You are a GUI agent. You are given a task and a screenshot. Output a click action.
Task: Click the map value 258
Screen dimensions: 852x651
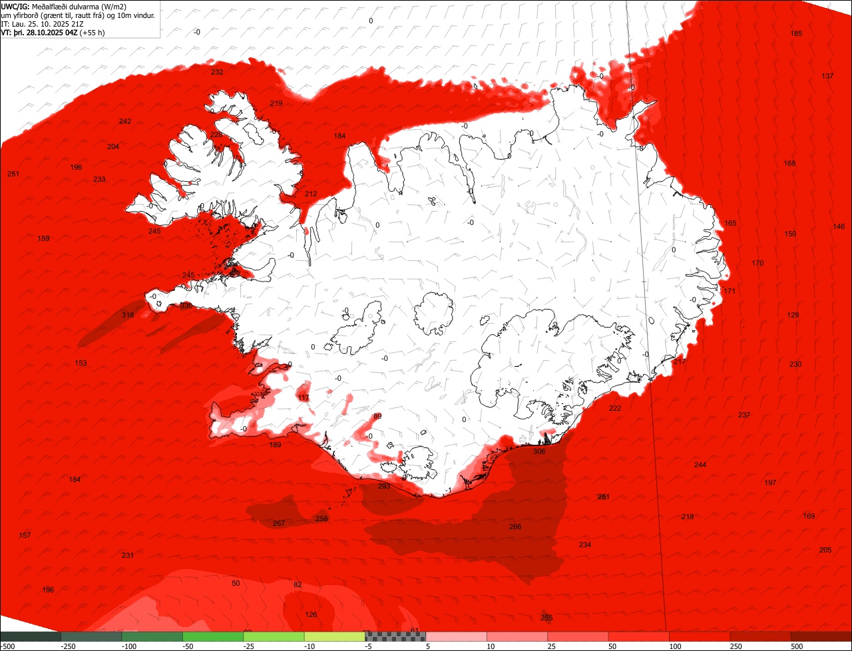[x=321, y=519]
